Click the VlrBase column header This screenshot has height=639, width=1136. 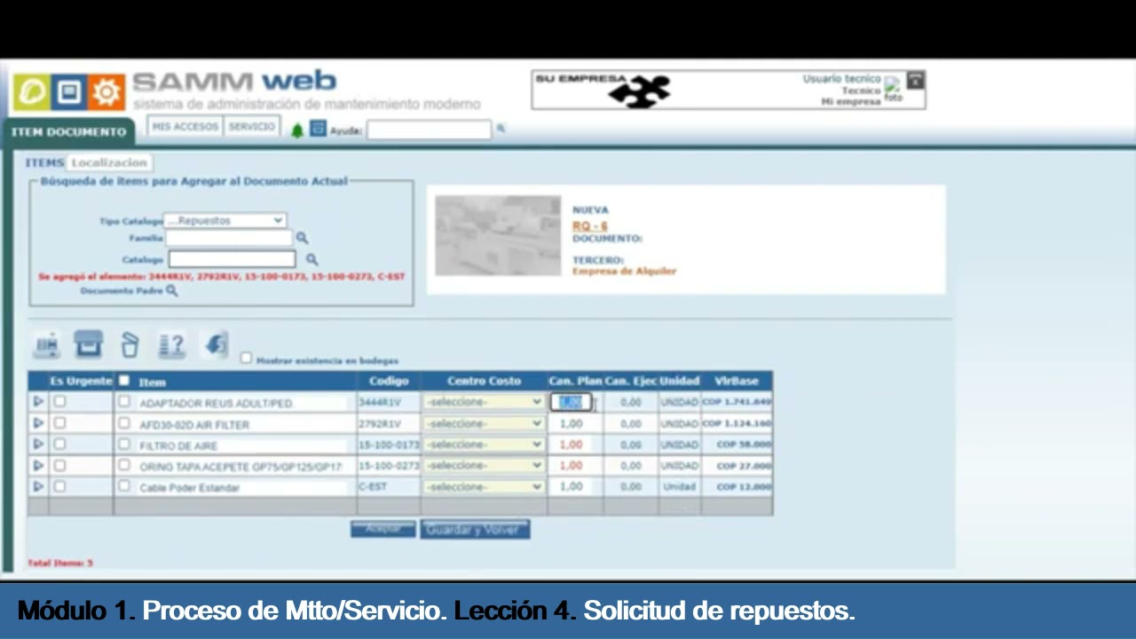pyautogui.click(x=737, y=381)
